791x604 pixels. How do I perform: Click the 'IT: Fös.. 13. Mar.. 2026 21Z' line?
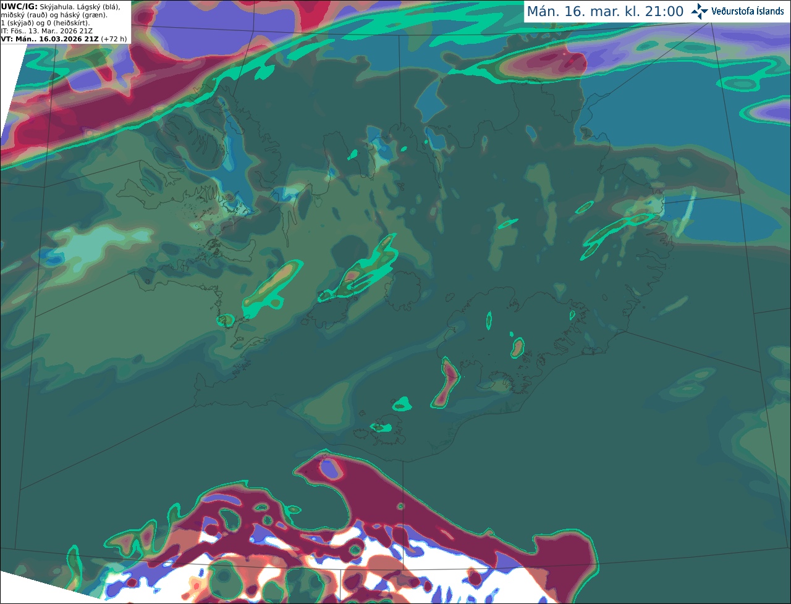pos(47,31)
